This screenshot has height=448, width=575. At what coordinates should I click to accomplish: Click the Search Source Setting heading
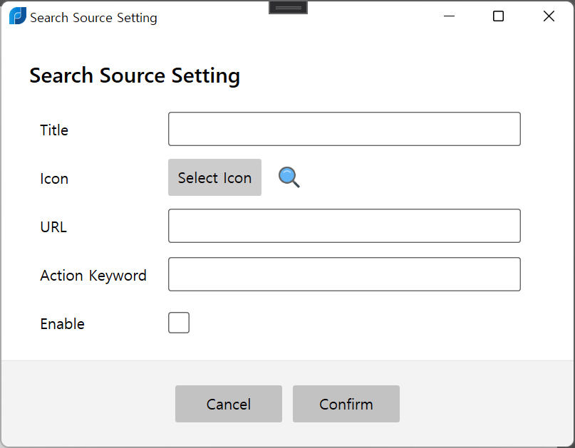coord(135,76)
